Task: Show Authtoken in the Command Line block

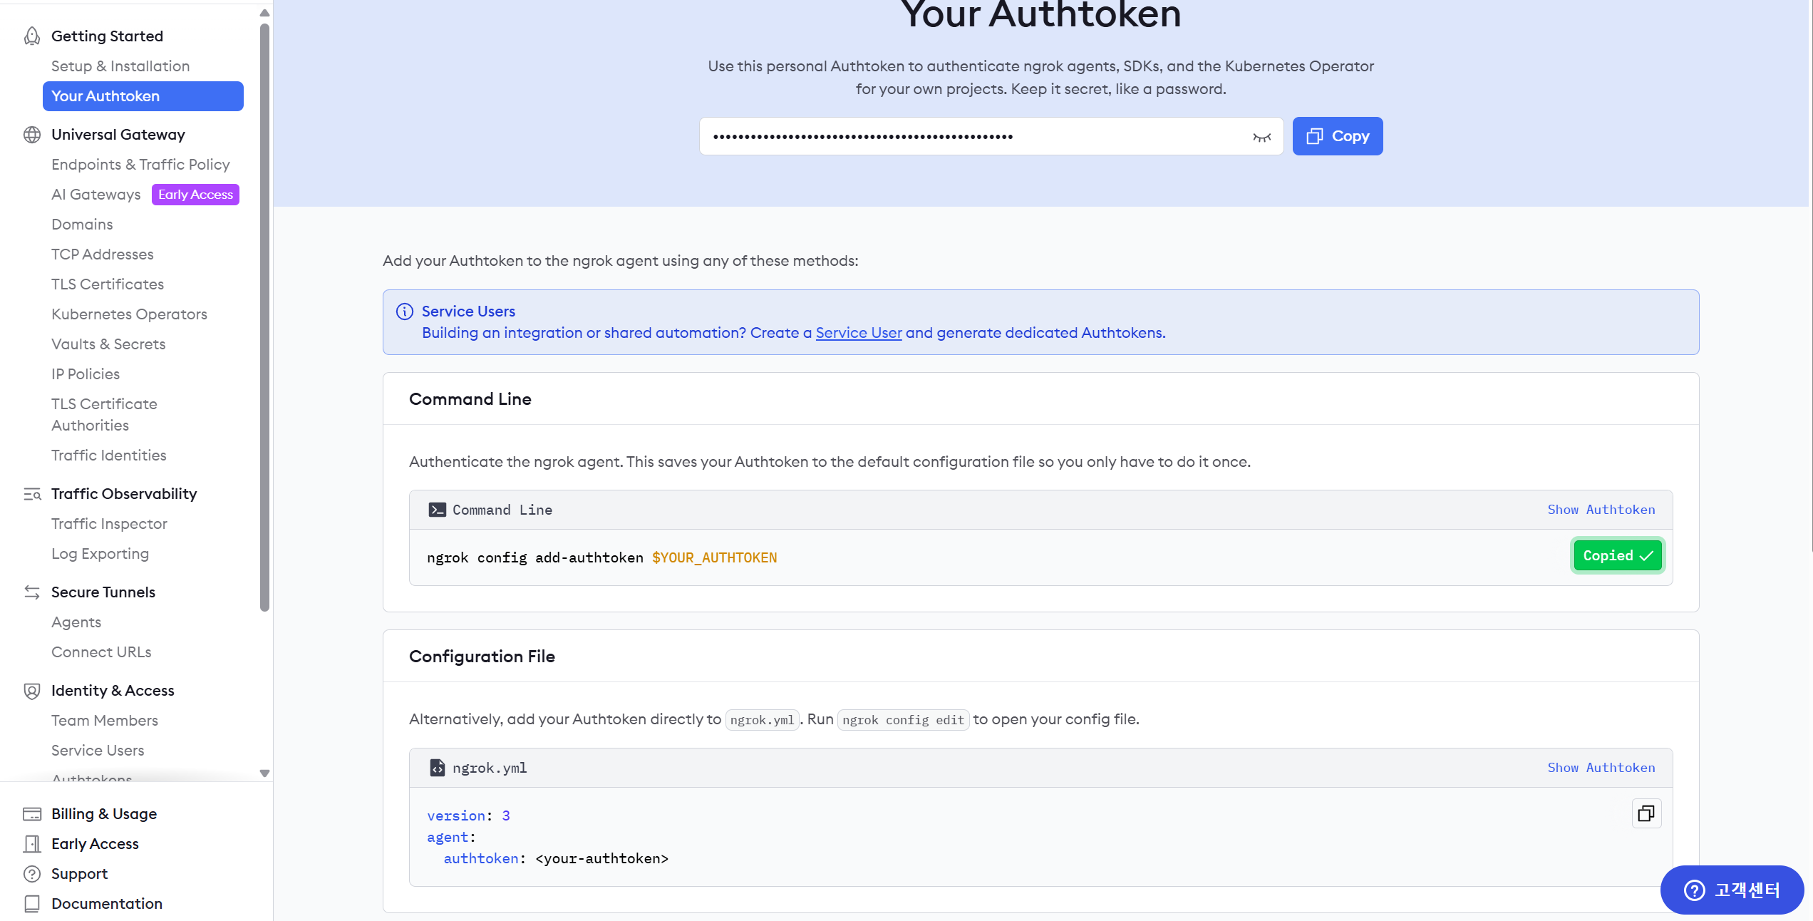Action: [x=1601, y=510]
